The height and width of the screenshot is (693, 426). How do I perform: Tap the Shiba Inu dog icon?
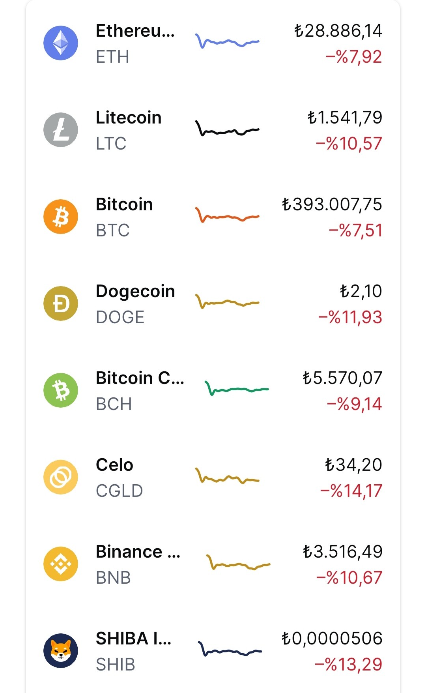(x=61, y=651)
